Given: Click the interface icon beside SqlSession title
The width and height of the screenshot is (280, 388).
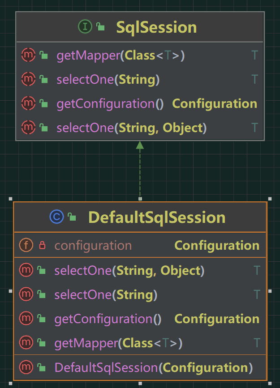Looking at the screenshot, I should point(85,26).
